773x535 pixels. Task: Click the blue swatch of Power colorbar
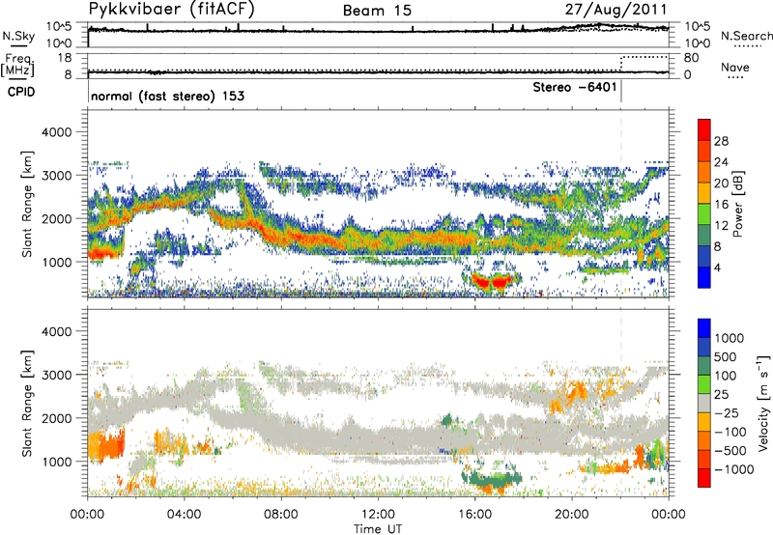point(704,278)
